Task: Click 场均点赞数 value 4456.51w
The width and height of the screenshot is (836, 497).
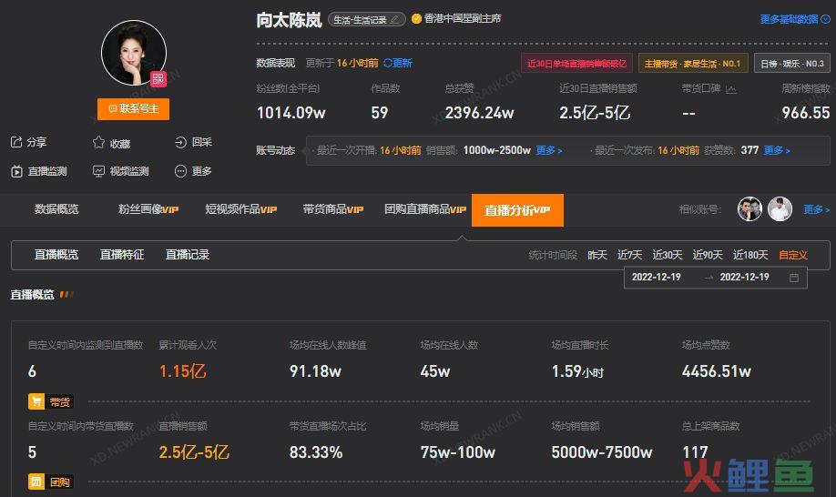Action: pos(717,371)
